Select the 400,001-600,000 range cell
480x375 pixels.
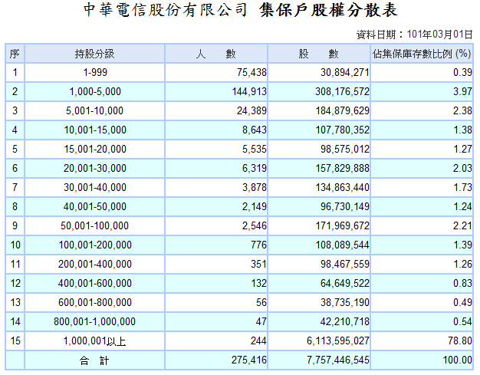coord(95,283)
